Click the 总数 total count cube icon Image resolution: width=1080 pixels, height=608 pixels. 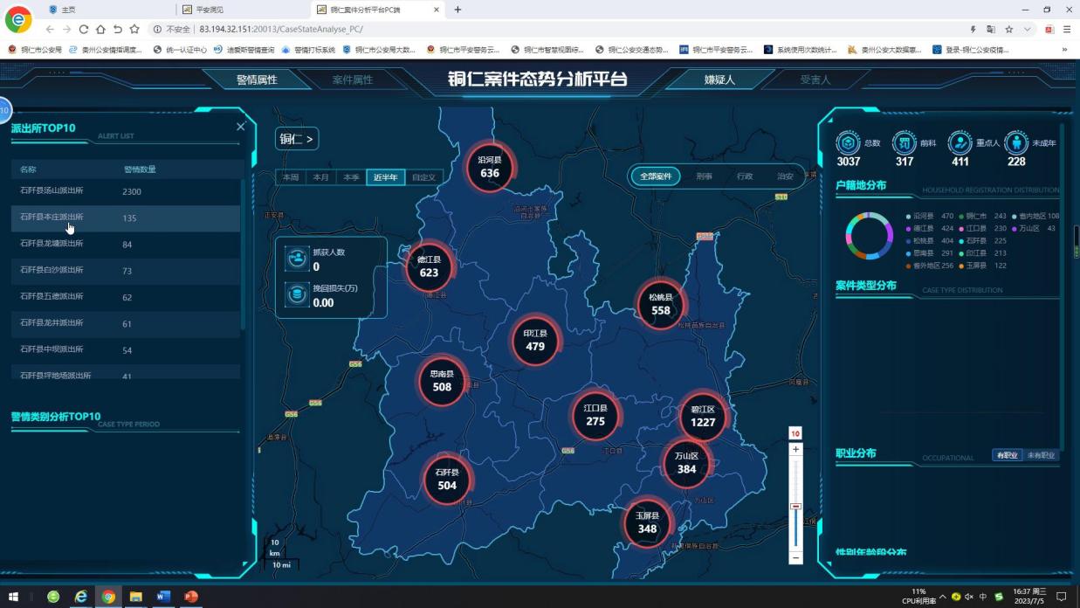pyautogui.click(x=848, y=142)
